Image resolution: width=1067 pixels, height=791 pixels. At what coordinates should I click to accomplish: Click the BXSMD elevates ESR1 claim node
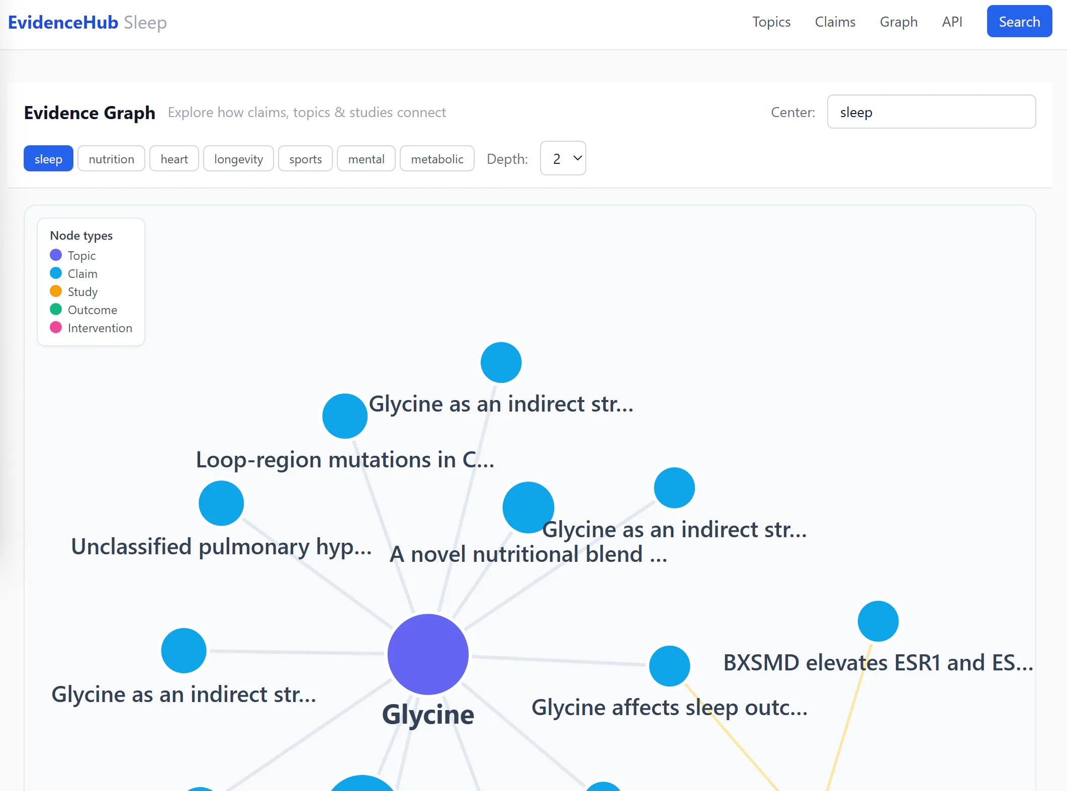coord(878,621)
